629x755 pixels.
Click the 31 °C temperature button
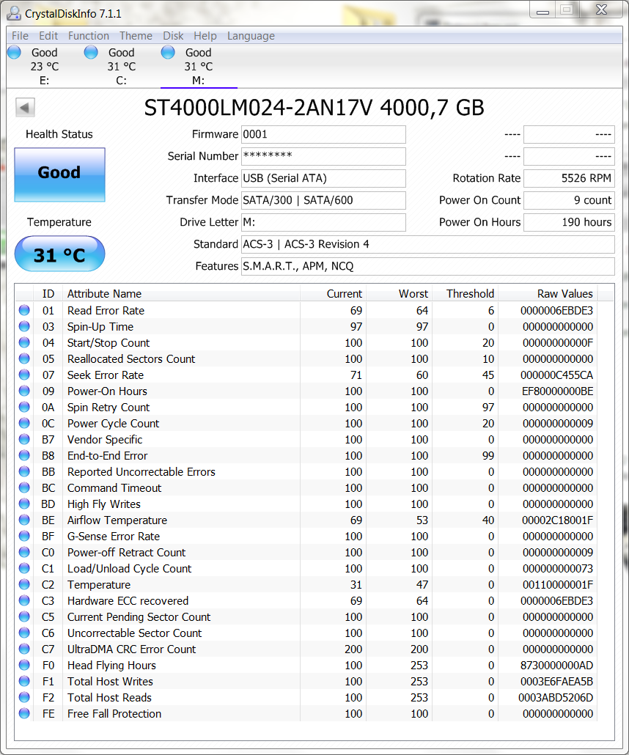pyautogui.click(x=59, y=254)
